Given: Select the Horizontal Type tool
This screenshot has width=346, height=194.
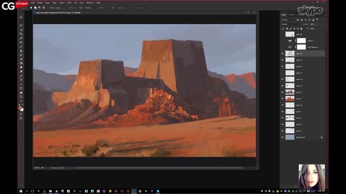Looking at the screenshot, I should coord(21,80).
